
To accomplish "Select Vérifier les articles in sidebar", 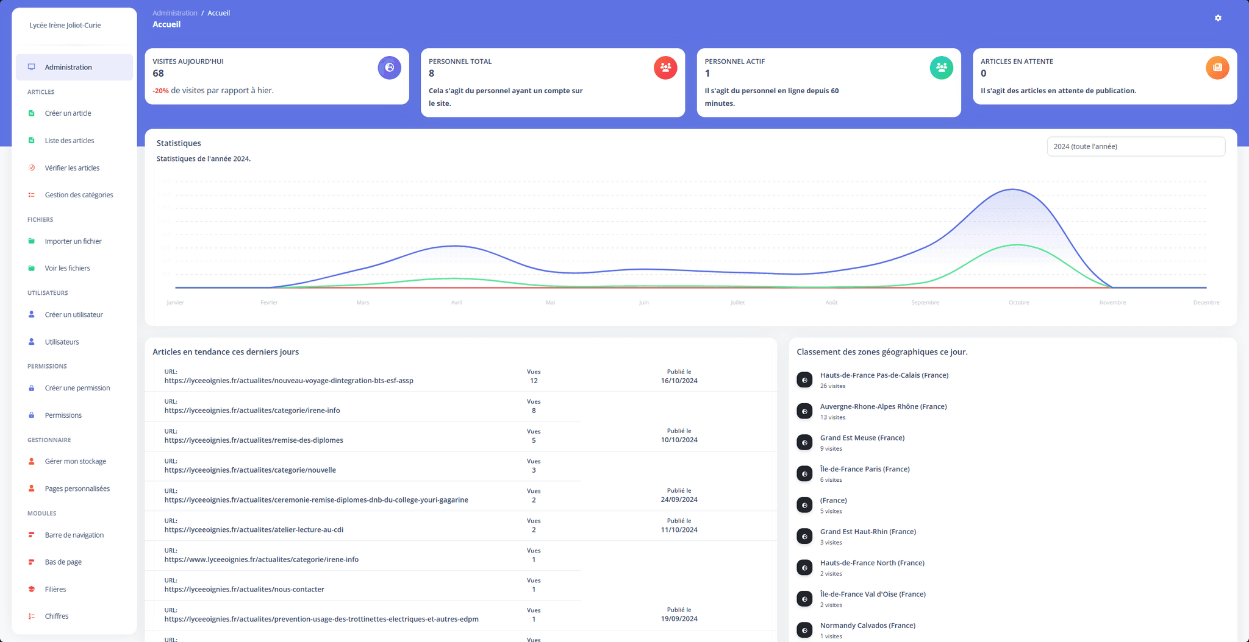I will point(72,168).
